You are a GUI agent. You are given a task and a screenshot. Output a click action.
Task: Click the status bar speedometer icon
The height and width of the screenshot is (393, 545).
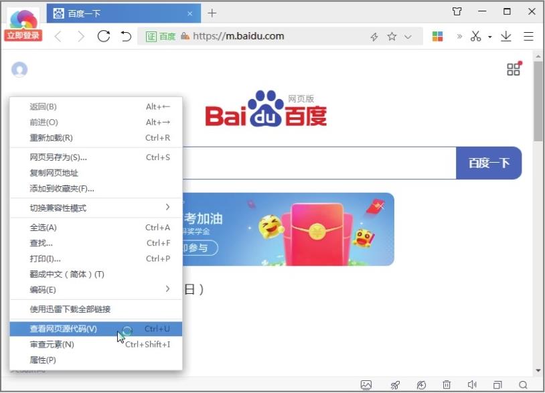pyautogui.click(x=421, y=385)
